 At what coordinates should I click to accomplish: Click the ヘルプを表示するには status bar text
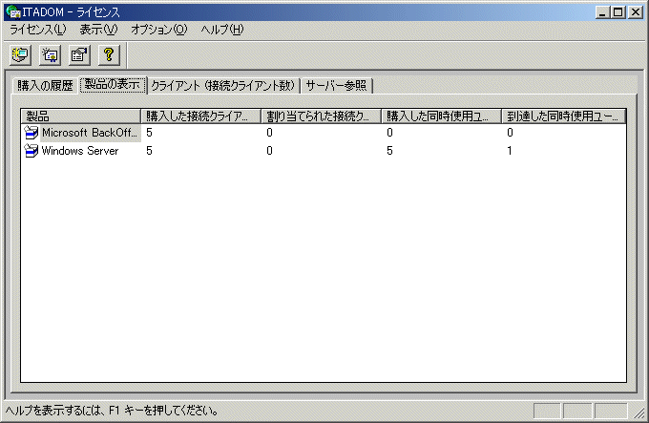coord(113,411)
